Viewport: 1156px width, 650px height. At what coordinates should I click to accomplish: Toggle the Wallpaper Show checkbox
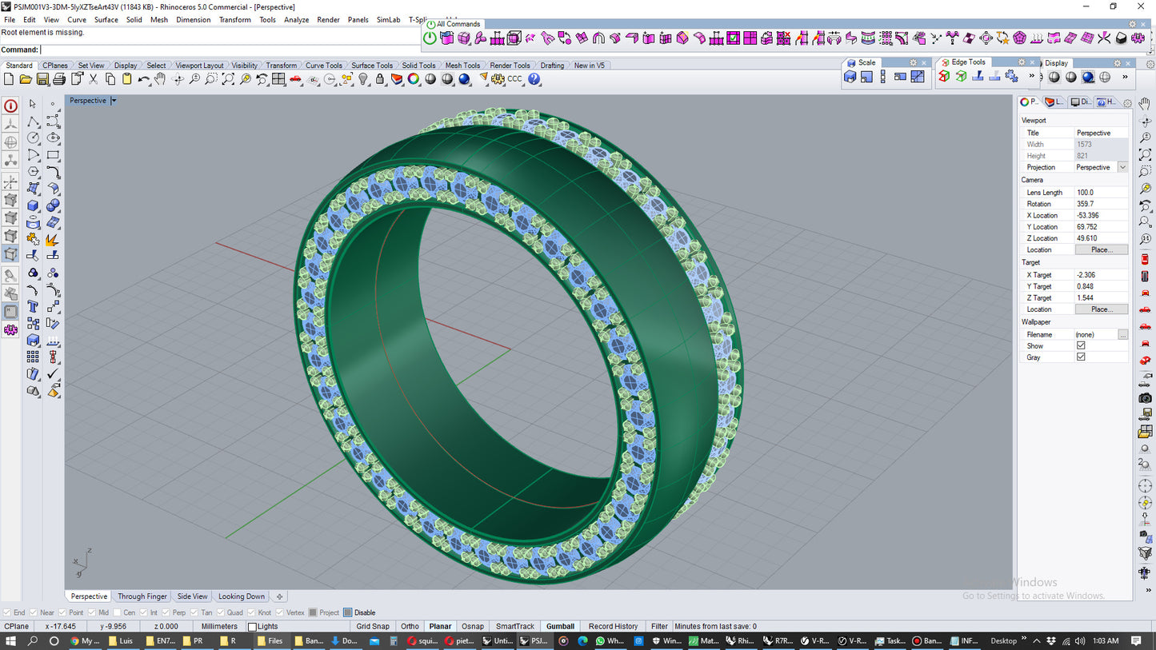pos(1081,345)
